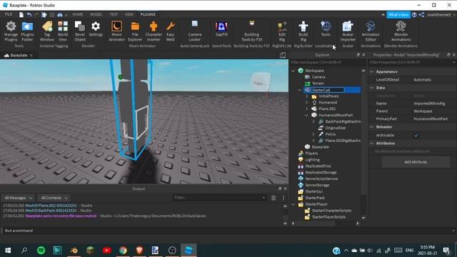Open Spotify from the taskbar
This screenshot has width=457, height=257.
(x=41, y=250)
